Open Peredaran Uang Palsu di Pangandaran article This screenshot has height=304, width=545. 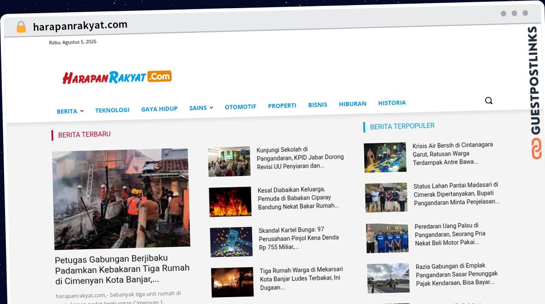click(x=450, y=234)
